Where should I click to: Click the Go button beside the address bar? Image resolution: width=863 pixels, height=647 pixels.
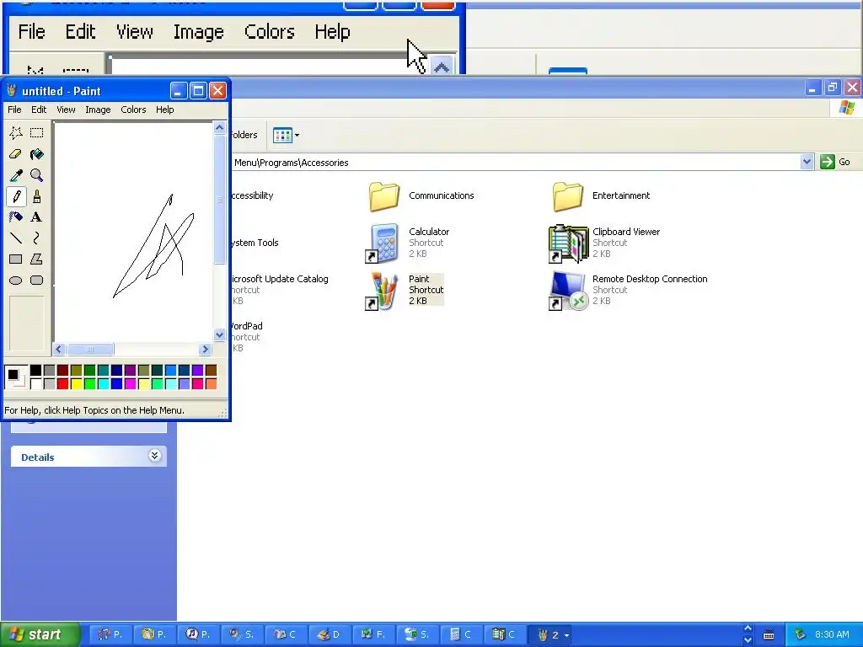click(835, 162)
